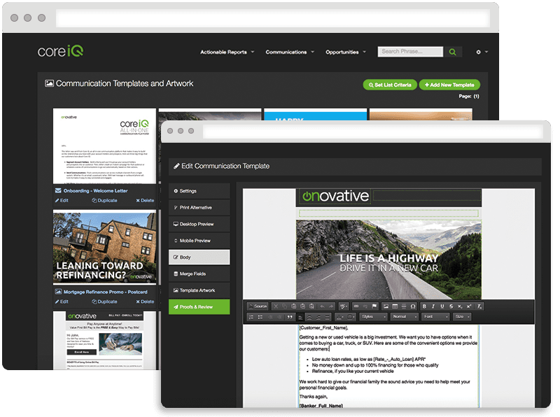Viewport: 560px width, 417px height.
Task: Toggle bold formatting
Action: (x=424, y=306)
